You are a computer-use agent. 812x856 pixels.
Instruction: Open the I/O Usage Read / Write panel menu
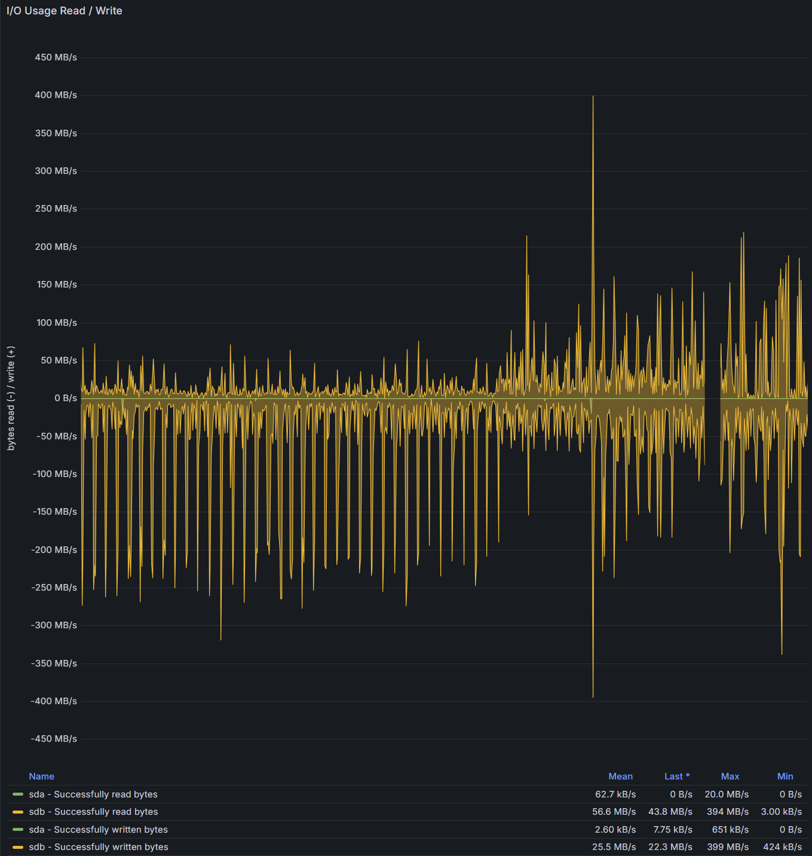tap(65, 11)
